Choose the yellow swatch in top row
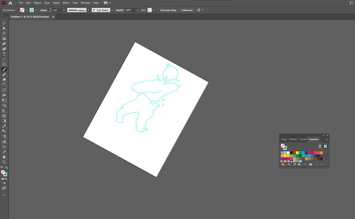355x219 pixels. coord(297,153)
